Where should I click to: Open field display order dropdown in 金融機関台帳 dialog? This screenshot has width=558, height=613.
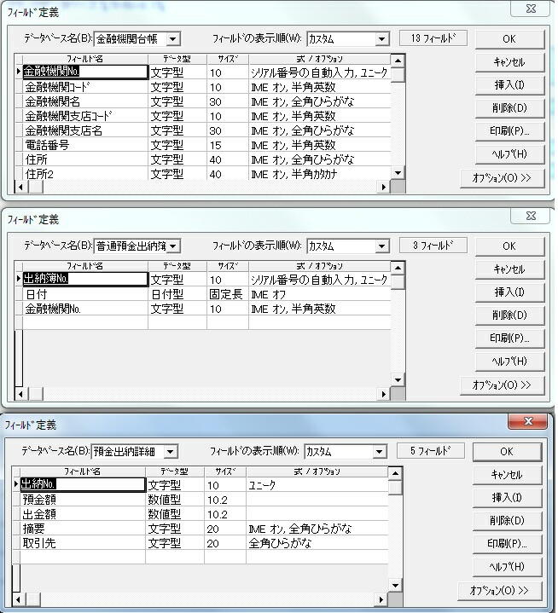tap(381, 39)
